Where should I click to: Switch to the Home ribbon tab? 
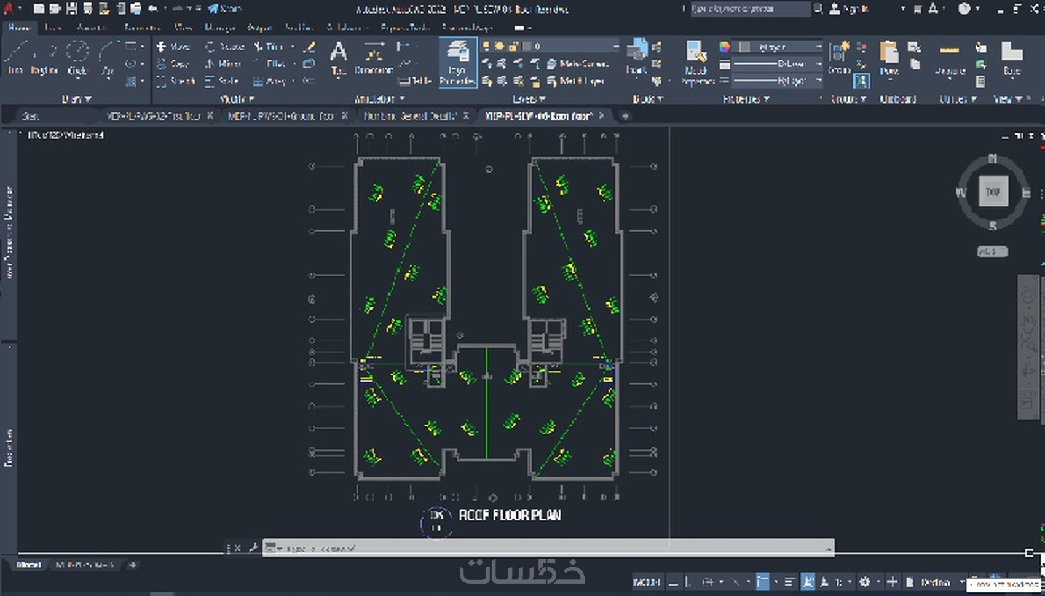20,28
